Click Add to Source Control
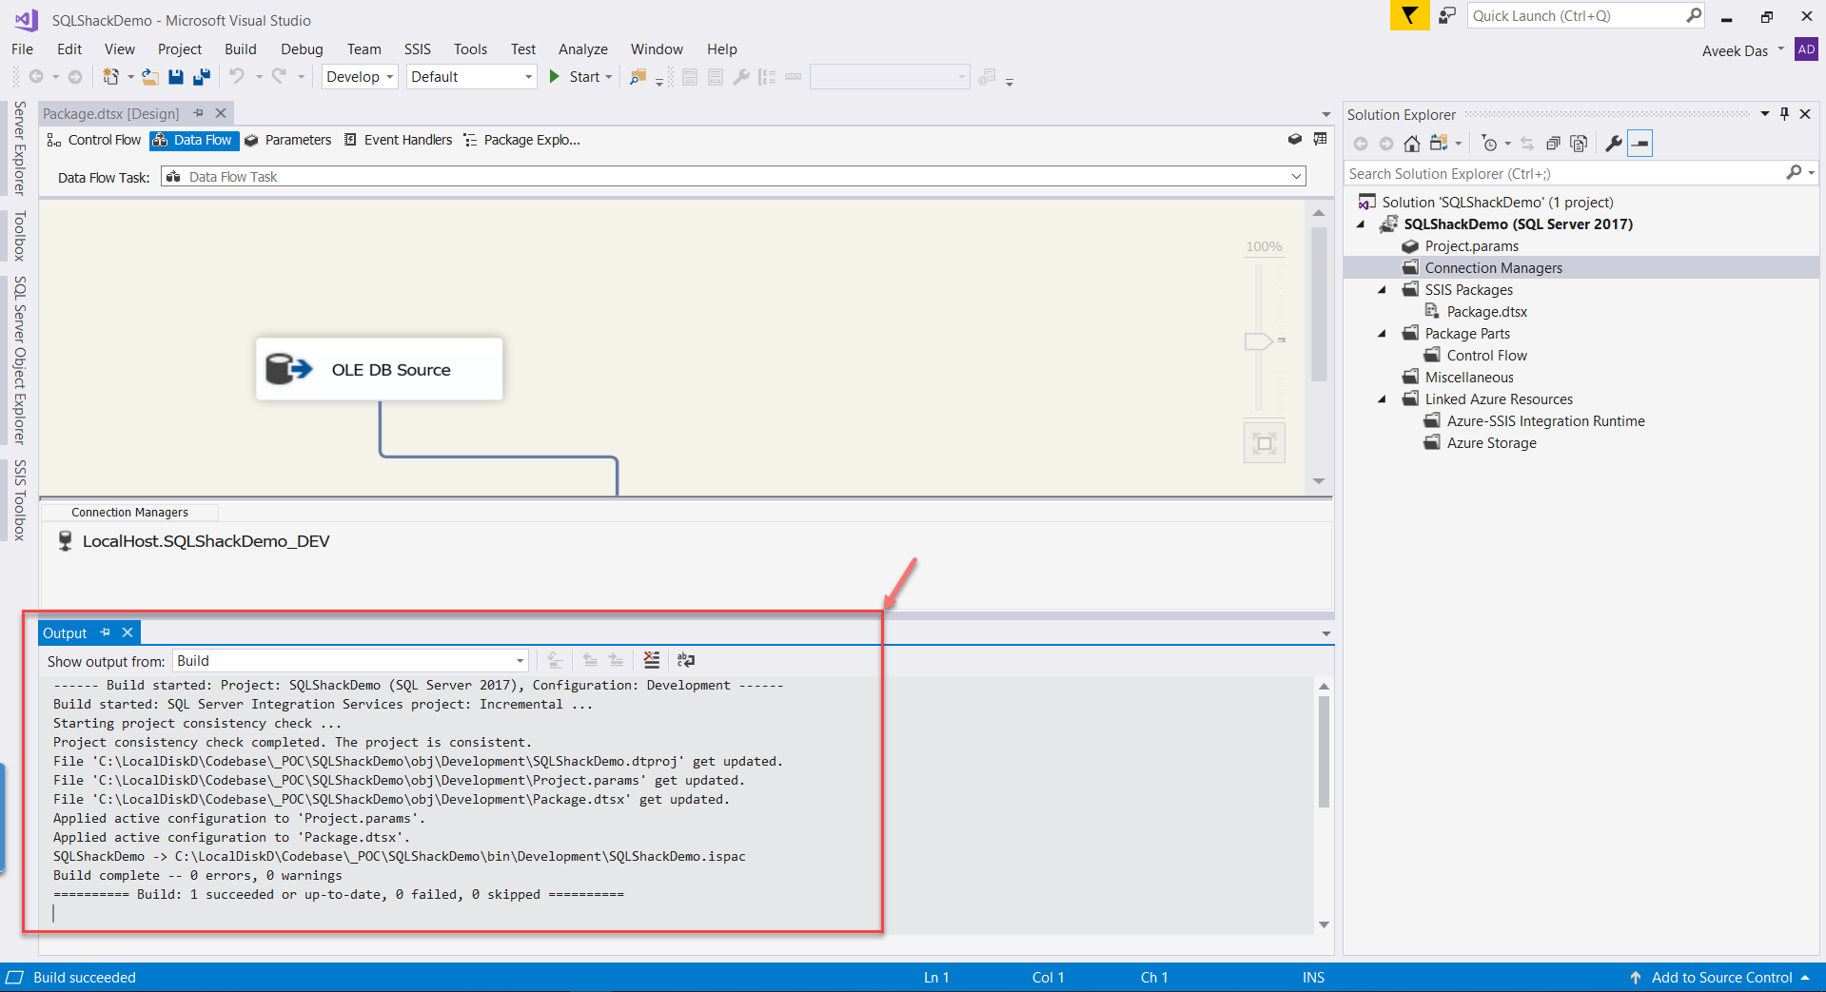 pos(1721,978)
